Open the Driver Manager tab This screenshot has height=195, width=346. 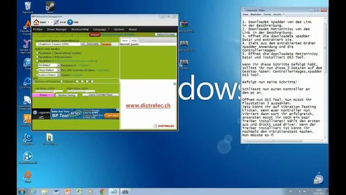pyautogui.click(x=57, y=29)
